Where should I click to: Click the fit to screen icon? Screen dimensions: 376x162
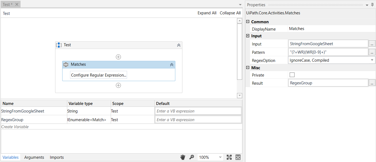click(x=229, y=157)
